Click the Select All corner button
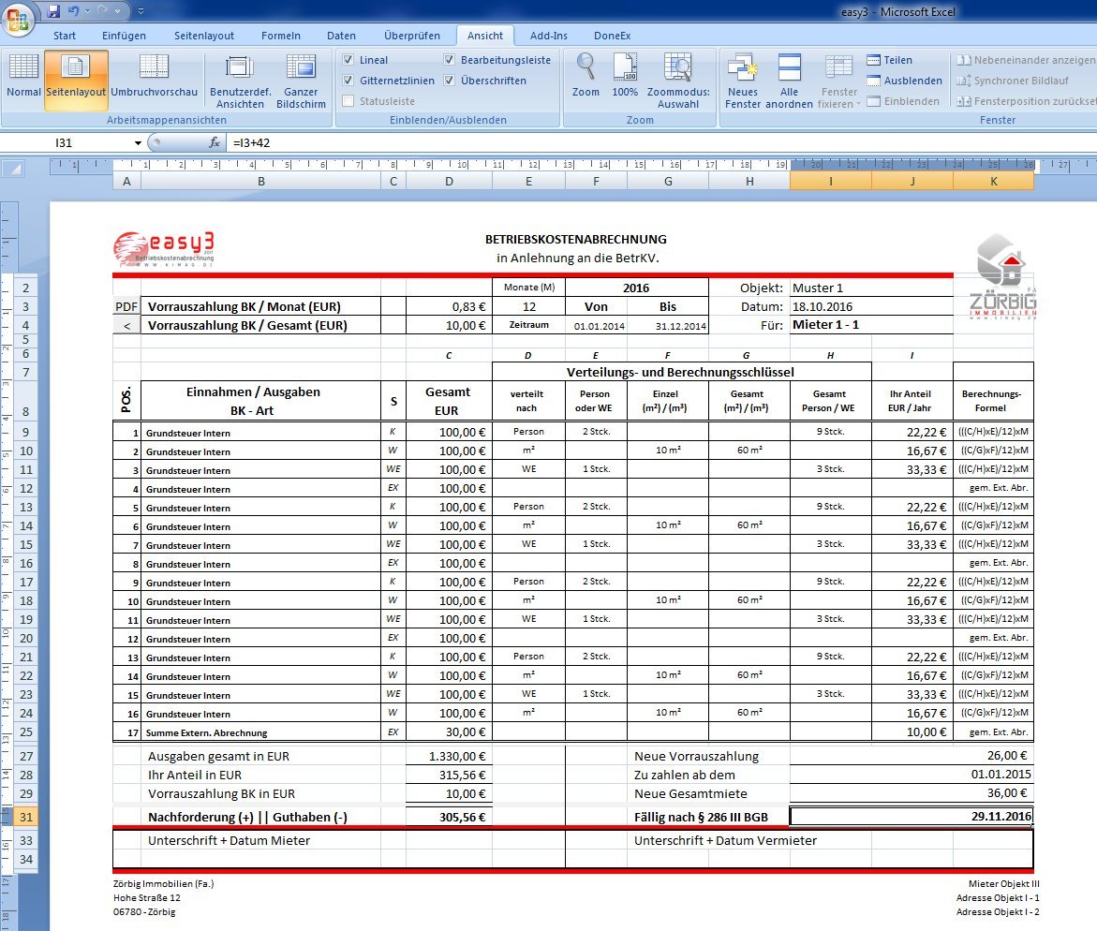 pos(13,168)
